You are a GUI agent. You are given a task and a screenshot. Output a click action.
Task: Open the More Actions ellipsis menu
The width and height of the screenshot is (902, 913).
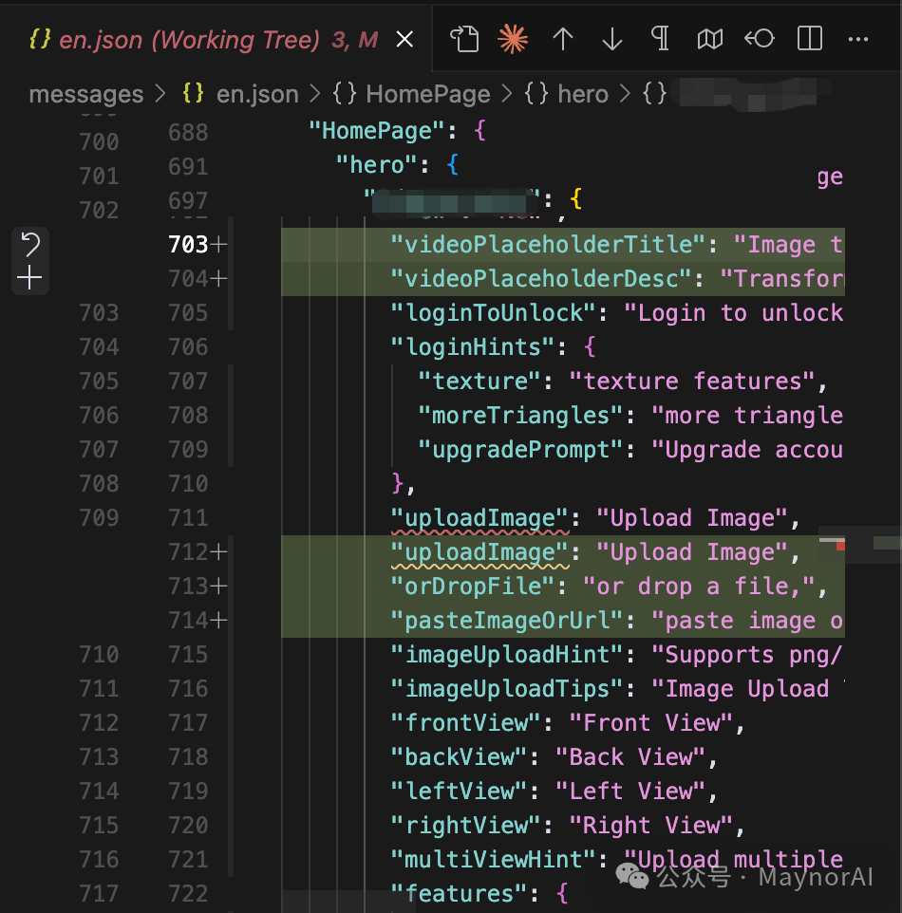(858, 39)
